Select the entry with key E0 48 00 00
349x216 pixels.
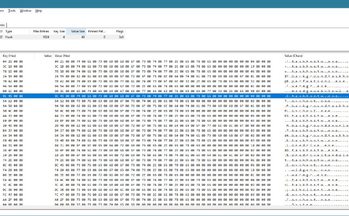point(13,141)
